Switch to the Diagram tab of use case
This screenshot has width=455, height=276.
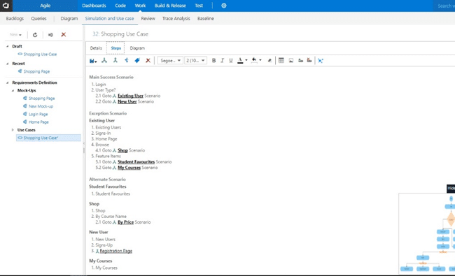(x=137, y=48)
